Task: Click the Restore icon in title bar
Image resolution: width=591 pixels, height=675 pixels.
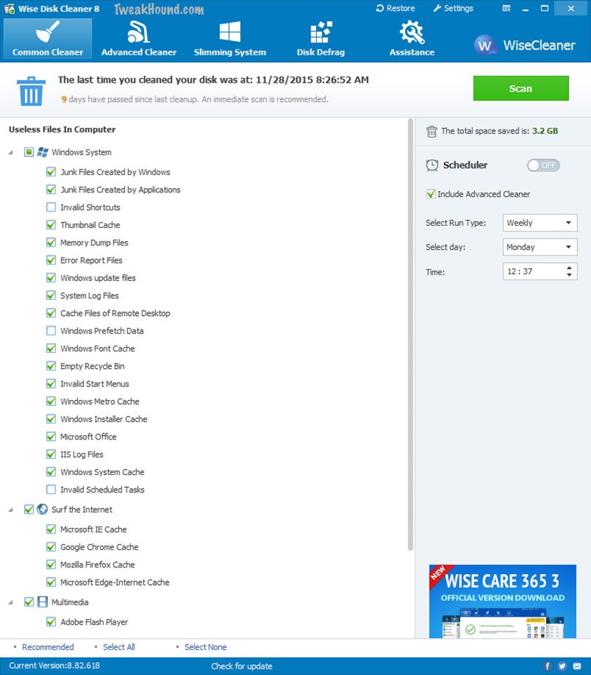Action: click(380, 8)
